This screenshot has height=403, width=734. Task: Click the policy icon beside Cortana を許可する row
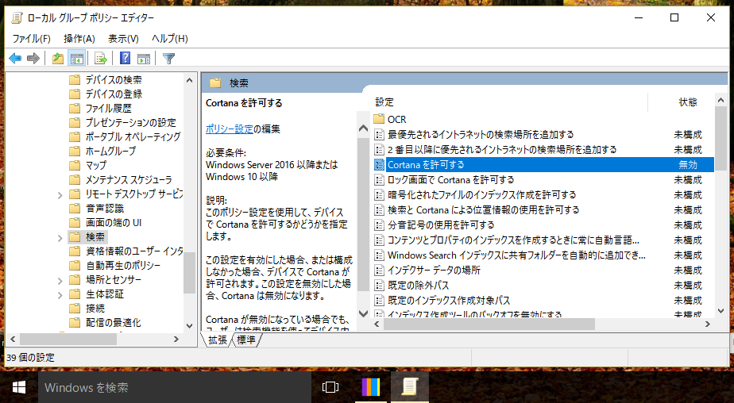coord(379,164)
